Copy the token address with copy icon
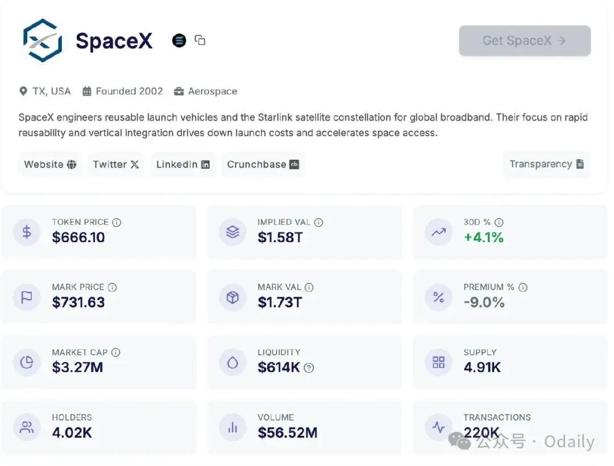614x466 pixels. tap(200, 40)
